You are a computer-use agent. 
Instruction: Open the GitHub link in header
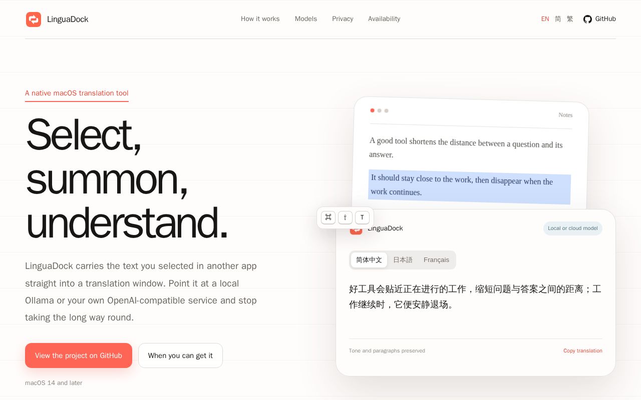point(599,19)
